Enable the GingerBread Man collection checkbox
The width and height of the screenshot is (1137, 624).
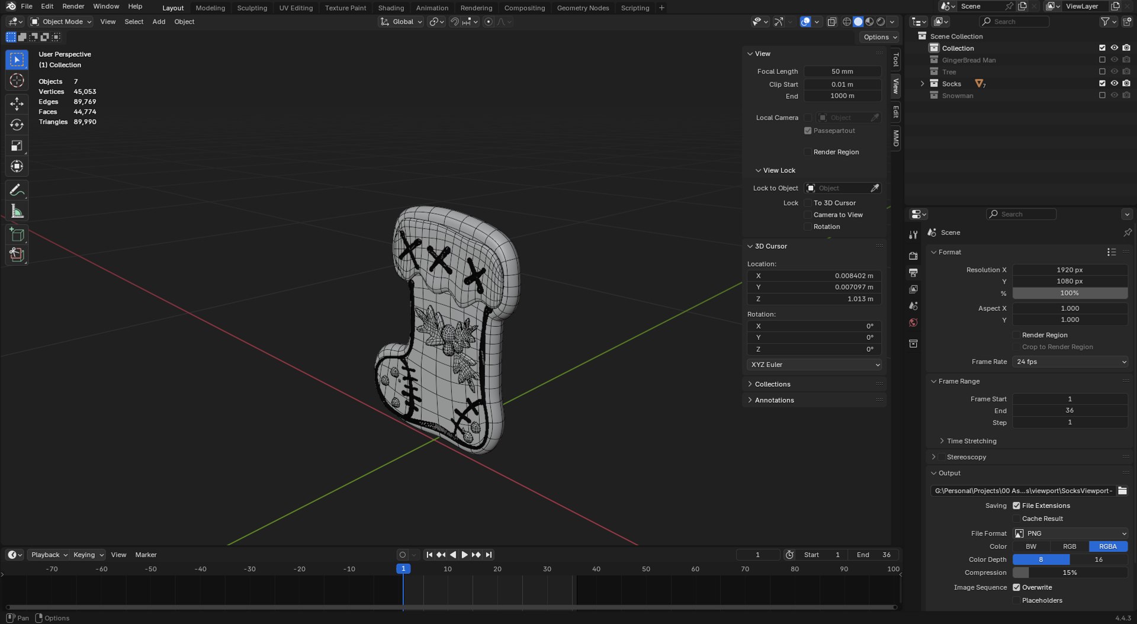pos(1102,60)
